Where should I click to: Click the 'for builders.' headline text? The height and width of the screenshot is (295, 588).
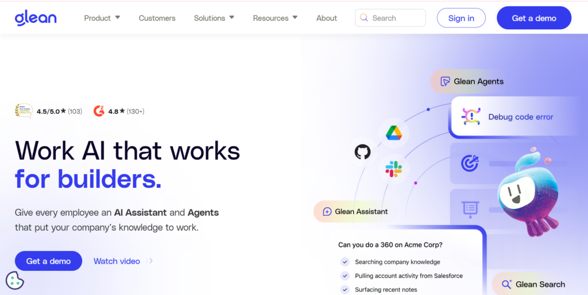tap(88, 178)
